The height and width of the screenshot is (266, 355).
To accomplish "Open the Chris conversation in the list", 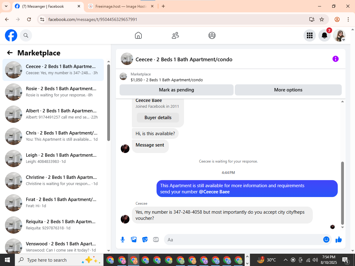I will (53, 136).
